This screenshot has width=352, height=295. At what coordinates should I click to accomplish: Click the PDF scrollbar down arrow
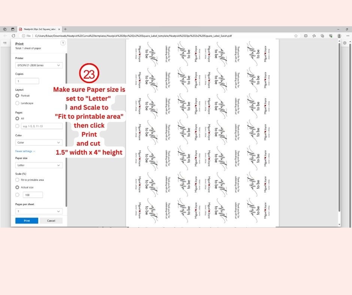[x=339, y=225]
